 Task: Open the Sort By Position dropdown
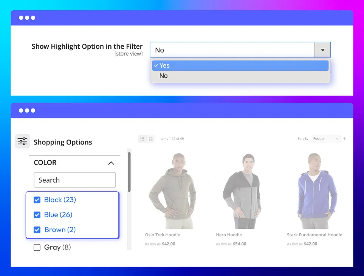tap(326, 139)
